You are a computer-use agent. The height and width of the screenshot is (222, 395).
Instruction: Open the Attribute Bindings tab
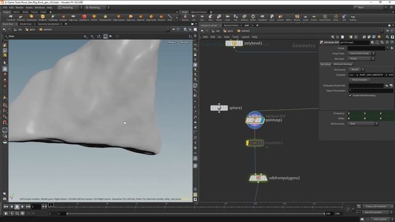coord(343,64)
